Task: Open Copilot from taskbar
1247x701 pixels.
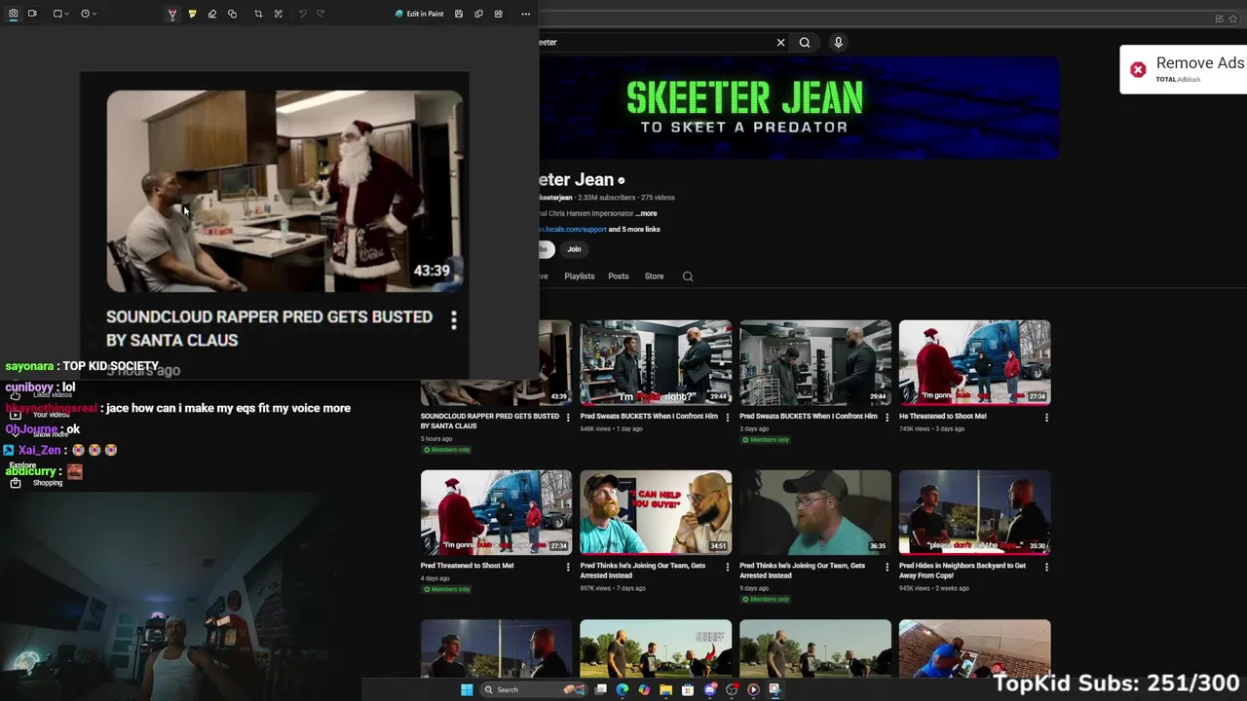Action: click(644, 689)
